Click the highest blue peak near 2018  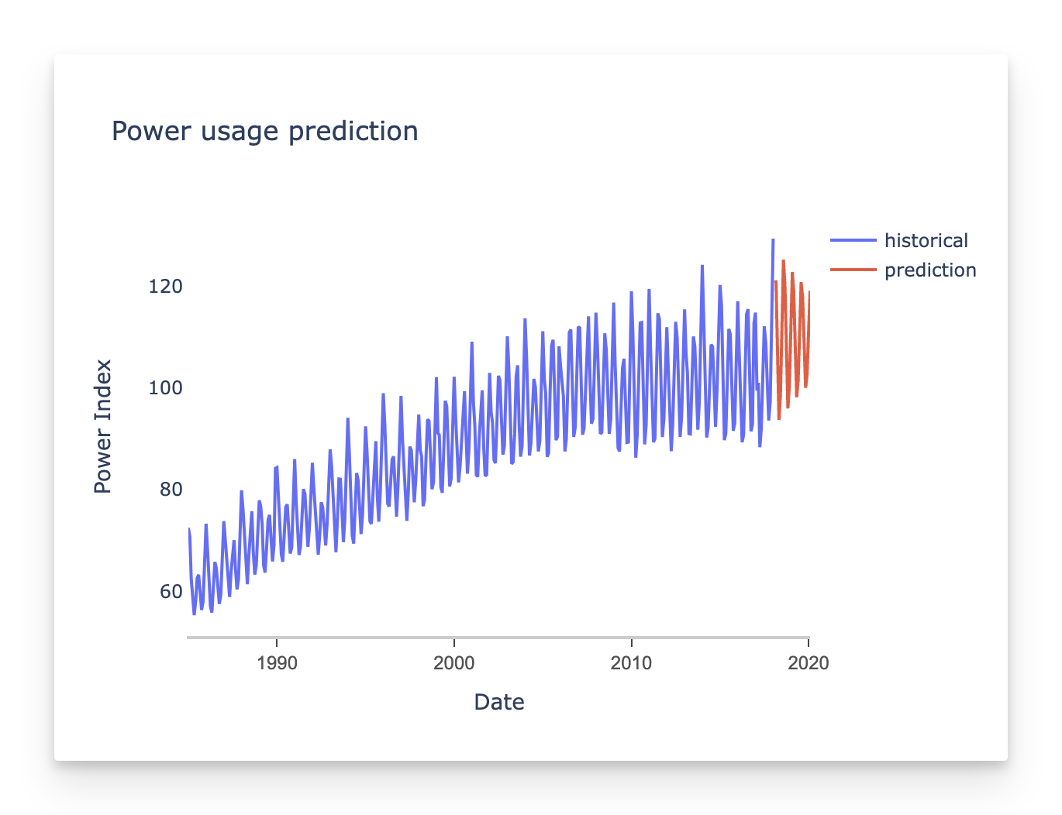point(773,240)
